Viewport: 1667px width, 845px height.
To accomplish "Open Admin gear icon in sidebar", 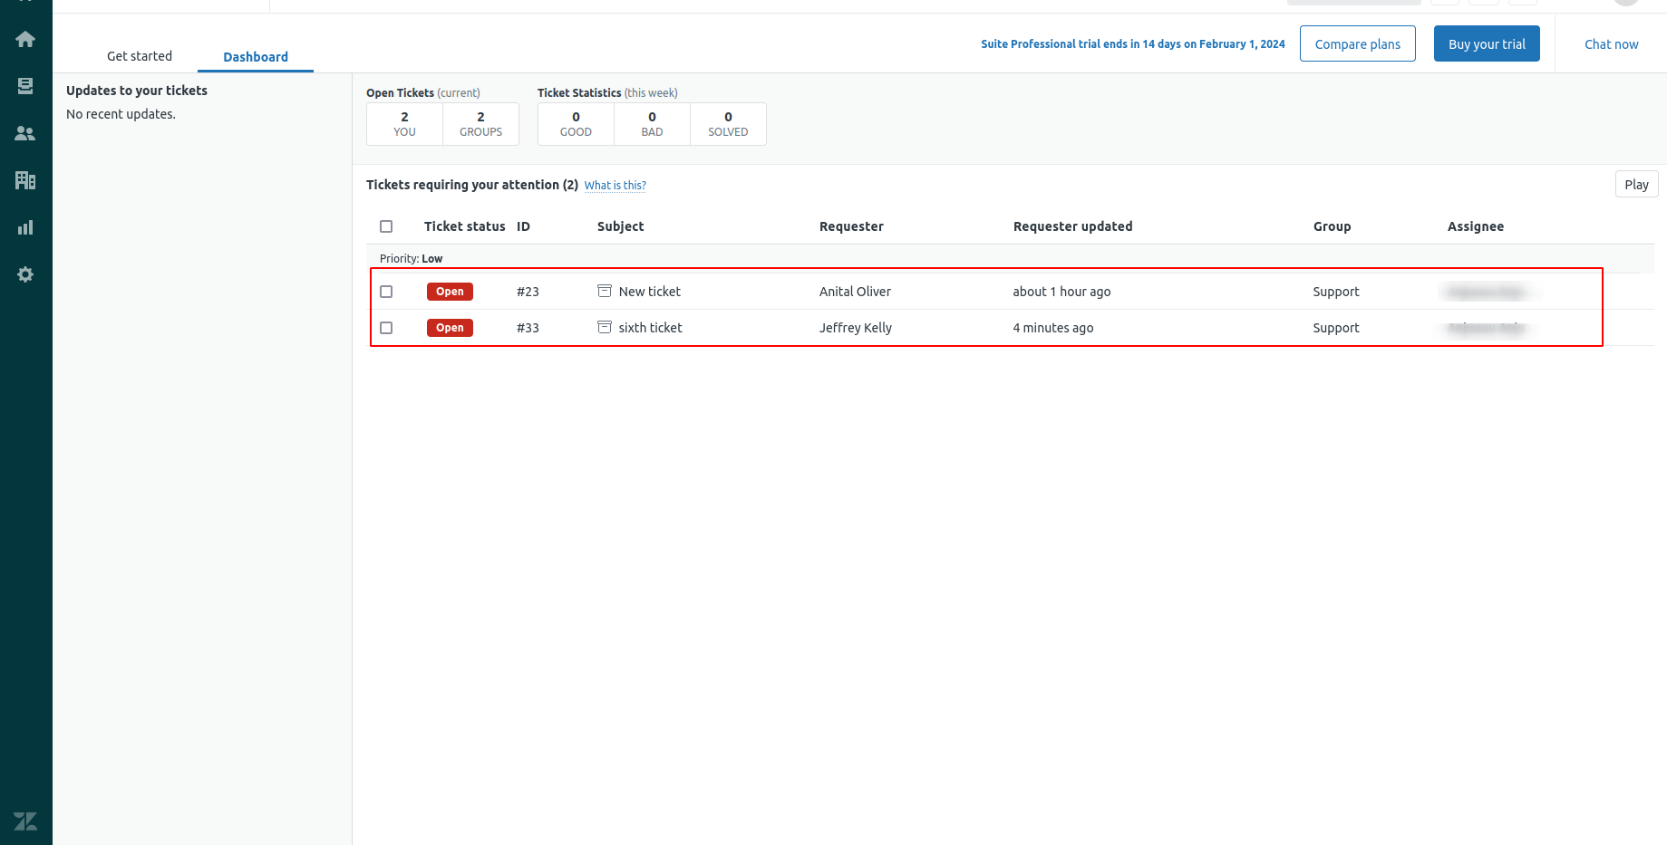I will coord(25,274).
